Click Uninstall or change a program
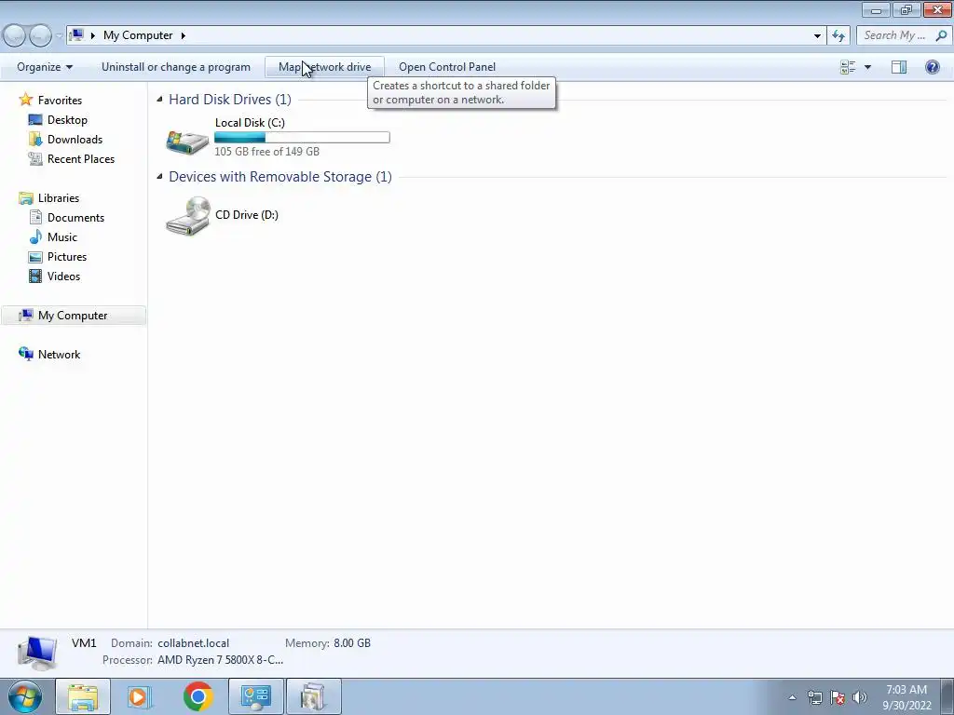 (x=176, y=67)
